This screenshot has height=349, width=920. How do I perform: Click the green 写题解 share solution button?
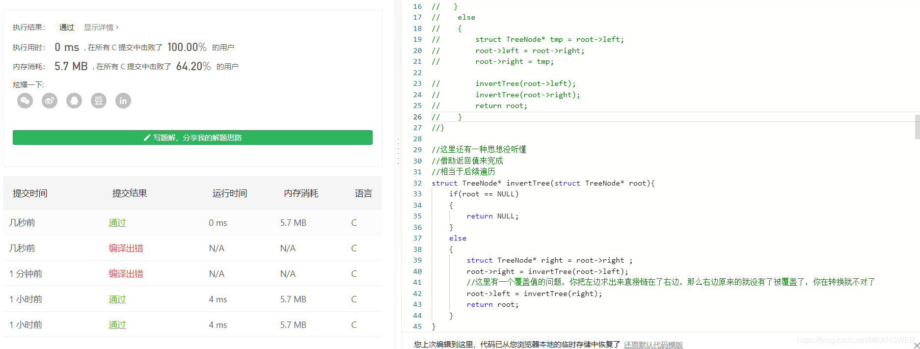point(192,137)
